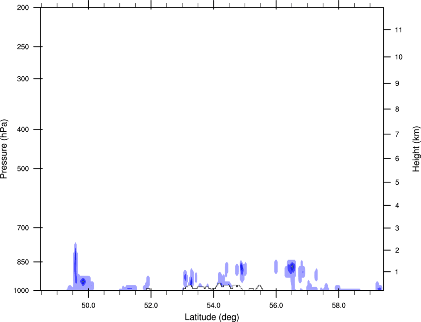Screen dimensions: 421x322
Task: Click the Latitude (deg) axis title
Action: click(x=212, y=317)
